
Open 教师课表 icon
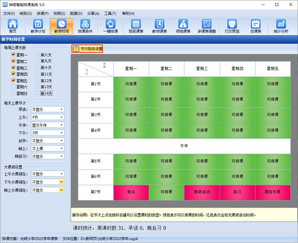point(159,26)
